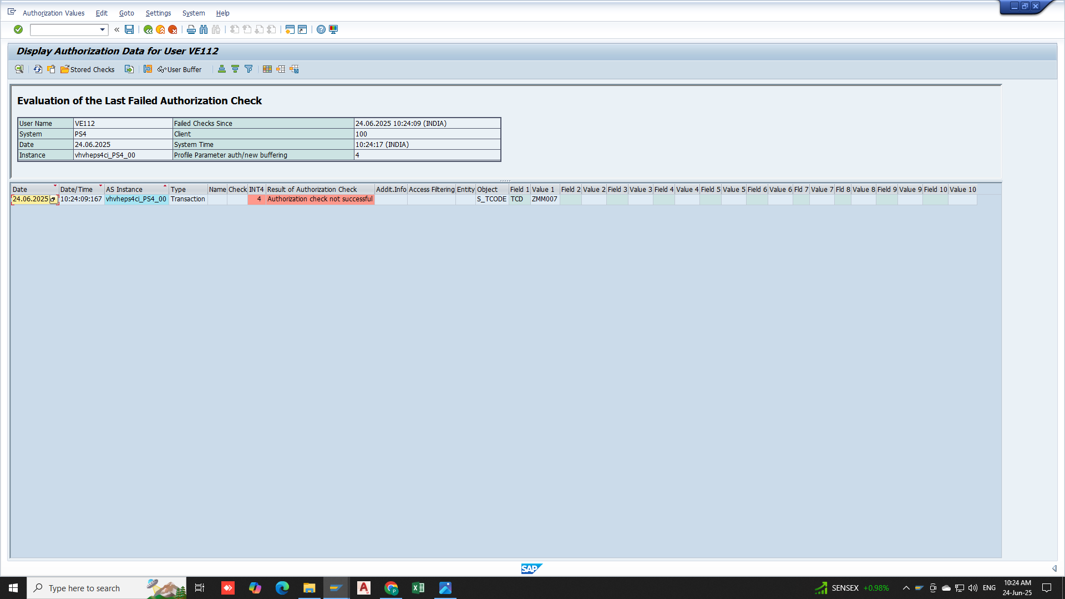Click the green Enter checkmark icon
The height and width of the screenshot is (599, 1065).
tap(18, 29)
